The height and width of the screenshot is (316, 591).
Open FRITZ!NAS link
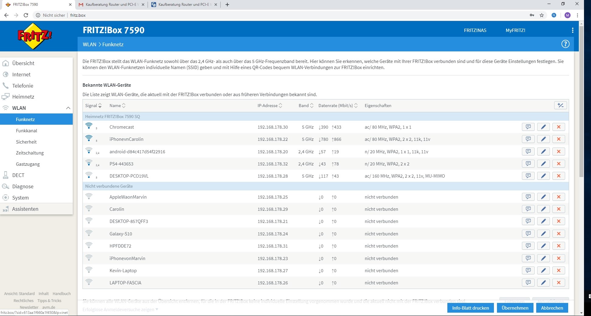pos(475,30)
